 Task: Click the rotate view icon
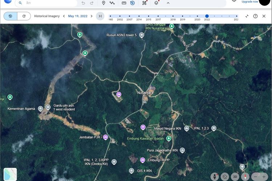tap(225, 177)
